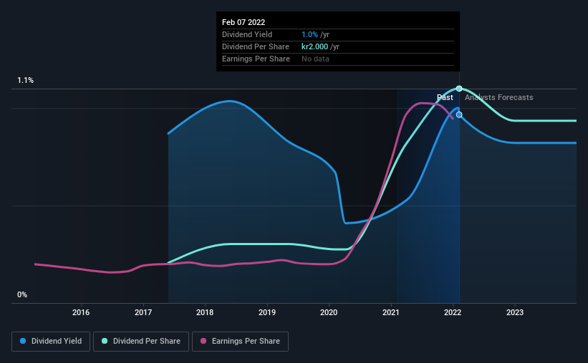
Task: Click the Past label on chart
Action: (x=445, y=97)
